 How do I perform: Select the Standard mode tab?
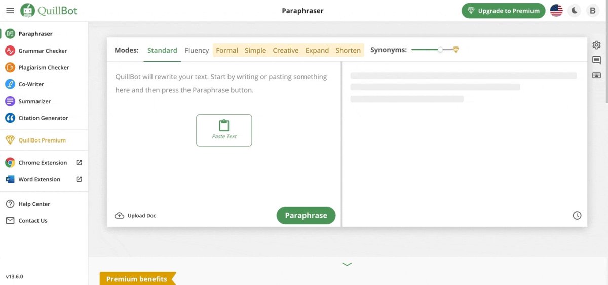pyautogui.click(x=162, y=50)
